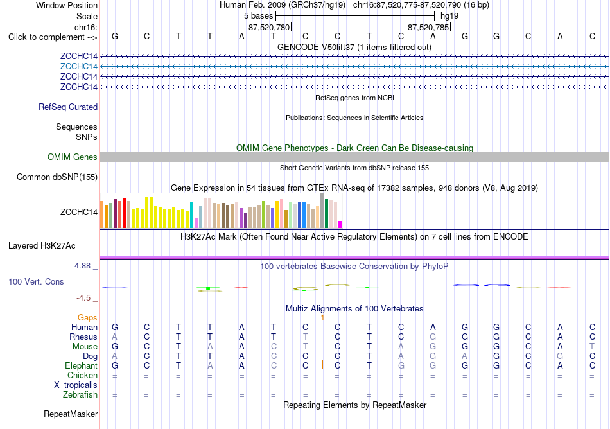Click the SNPs track label
The height and width of the screenshot is (429, 610).
[x=87, y=137]
